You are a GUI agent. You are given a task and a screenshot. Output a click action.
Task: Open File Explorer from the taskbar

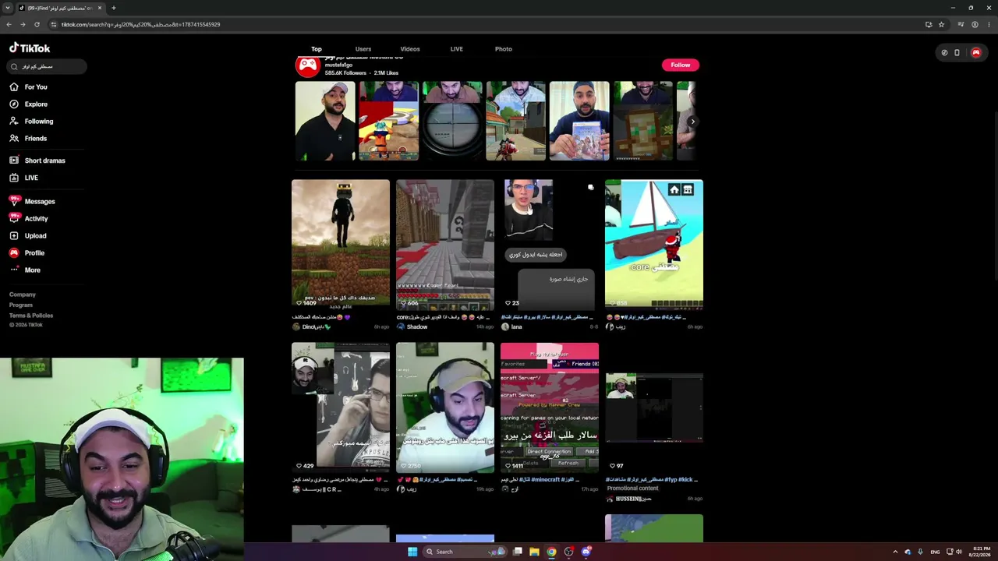point(534,552)
